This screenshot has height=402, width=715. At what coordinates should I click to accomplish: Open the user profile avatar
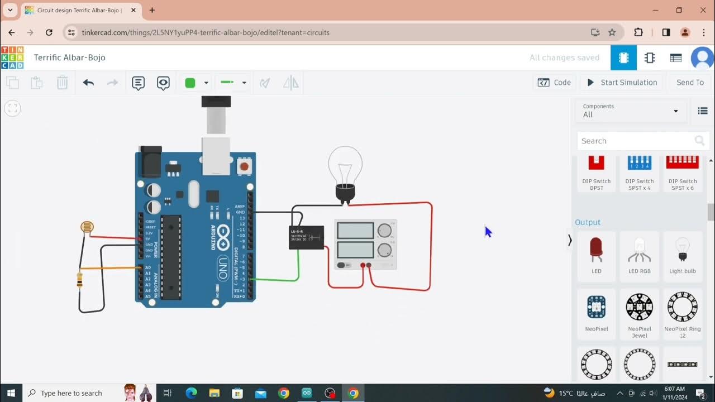click(702, 58)
